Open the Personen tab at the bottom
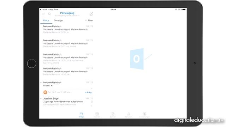Screen dimensions: 226x127 [x=129, y=115]
